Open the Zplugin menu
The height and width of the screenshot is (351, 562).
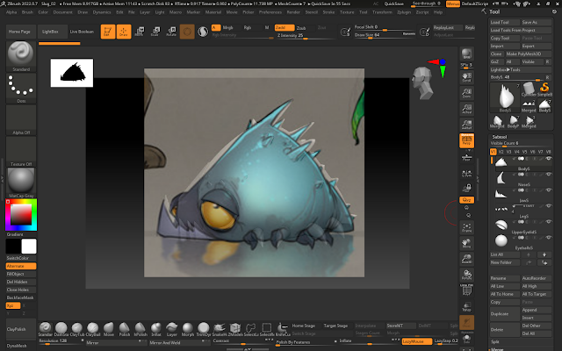[x=404, y=11]
